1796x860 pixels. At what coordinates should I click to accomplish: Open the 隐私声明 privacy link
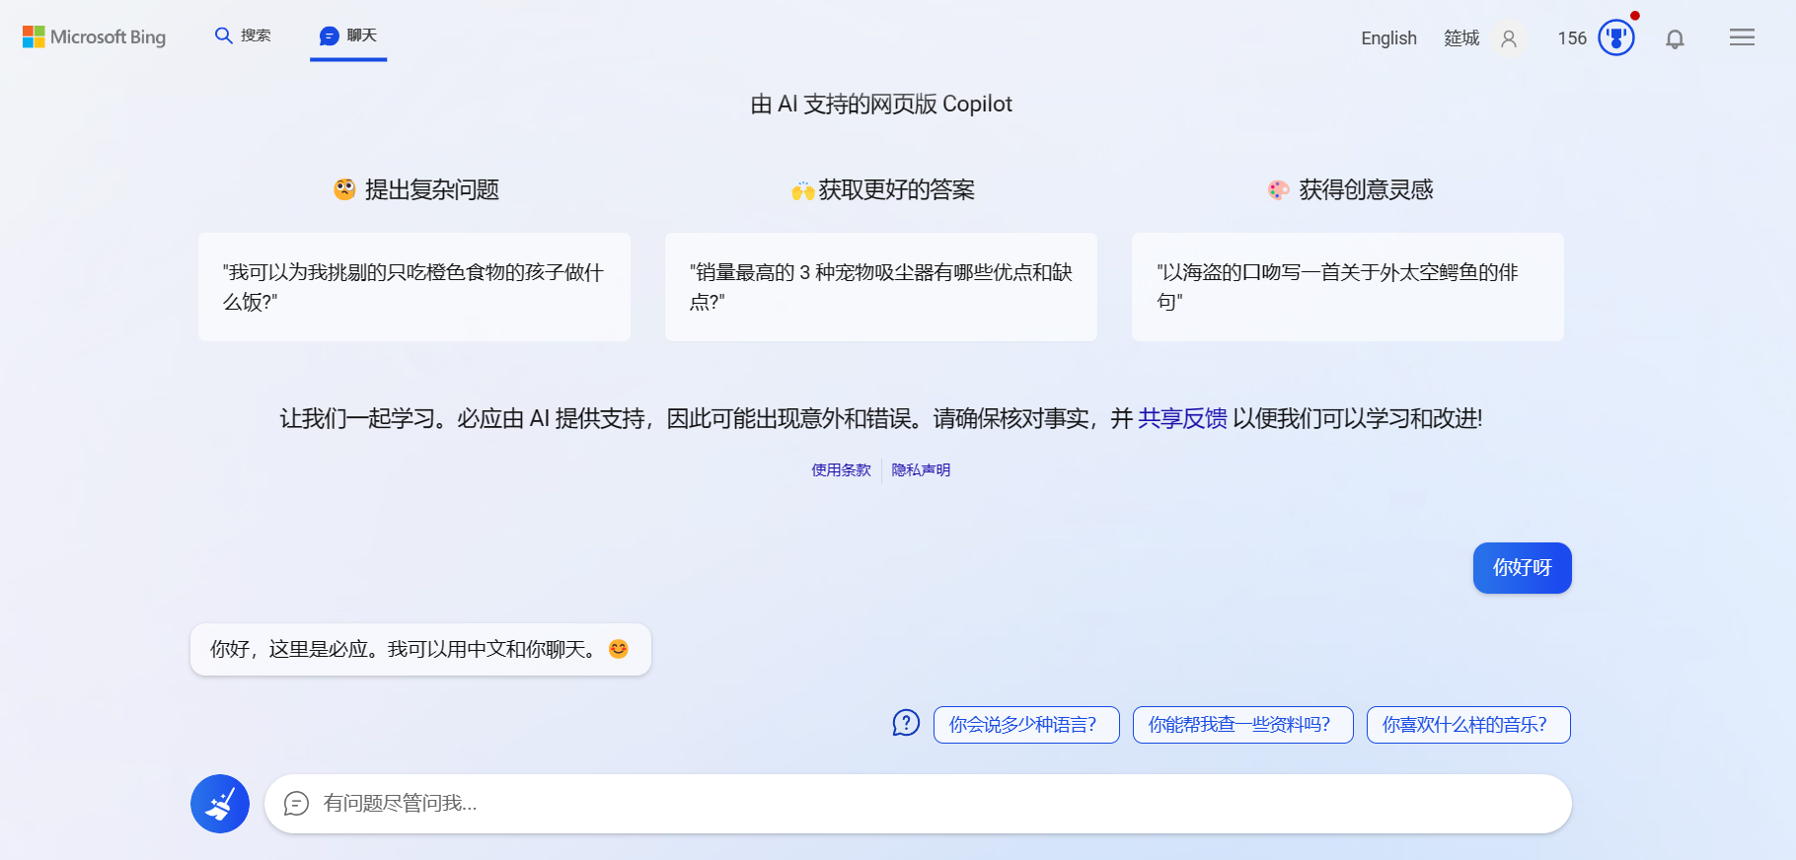point(921,470)
